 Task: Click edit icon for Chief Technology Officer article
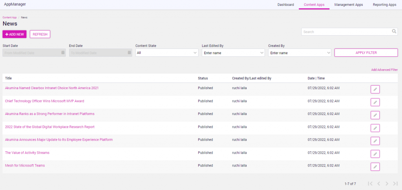(375, 102)
